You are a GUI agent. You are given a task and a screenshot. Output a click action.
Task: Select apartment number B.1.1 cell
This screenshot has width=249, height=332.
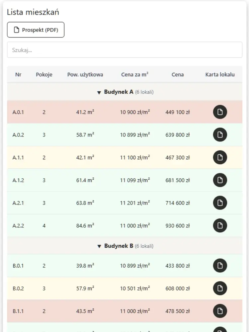click(x=18, y=311)
